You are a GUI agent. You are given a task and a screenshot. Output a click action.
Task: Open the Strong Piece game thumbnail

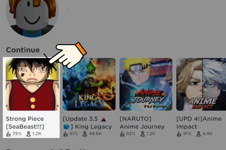click(32, 84)
